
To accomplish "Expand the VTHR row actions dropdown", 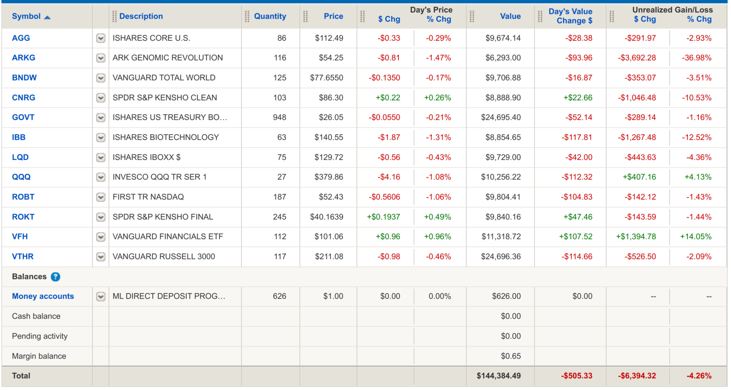I will click(101, 257).
